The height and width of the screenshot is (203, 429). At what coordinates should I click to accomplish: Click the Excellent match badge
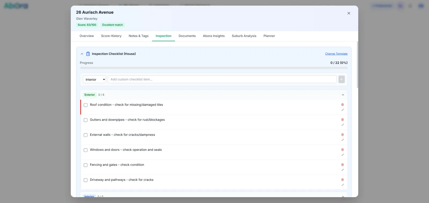click(113, 25)
